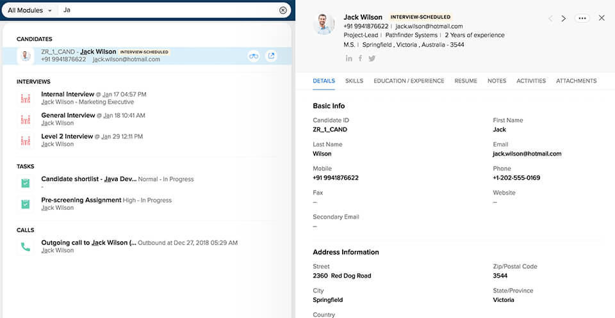Click Jack Wilson's profile photo thumbnail
The height and width of the screenshot is (318, 615).
pyautogui.click(x=324, y=24)
